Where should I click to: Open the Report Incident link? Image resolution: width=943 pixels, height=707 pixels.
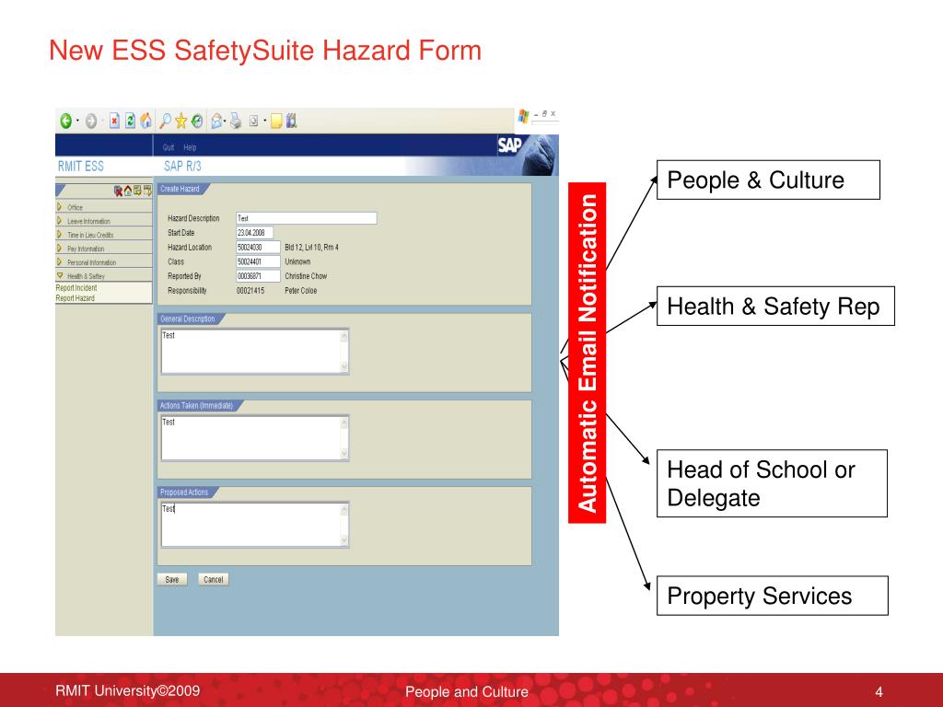(76, 288)
